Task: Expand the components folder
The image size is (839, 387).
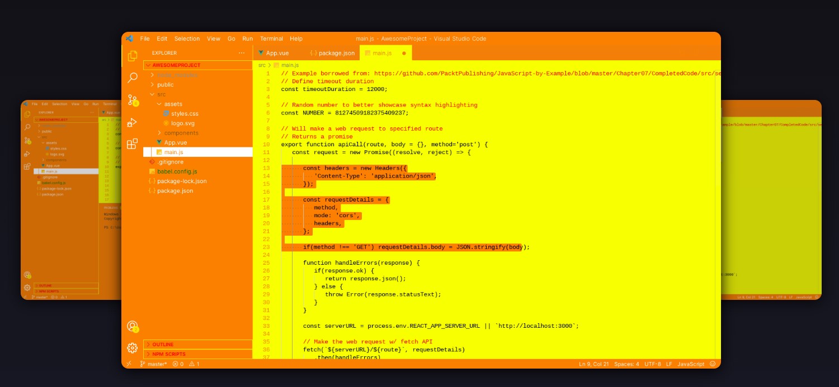Action: click(x=198, y=133)
